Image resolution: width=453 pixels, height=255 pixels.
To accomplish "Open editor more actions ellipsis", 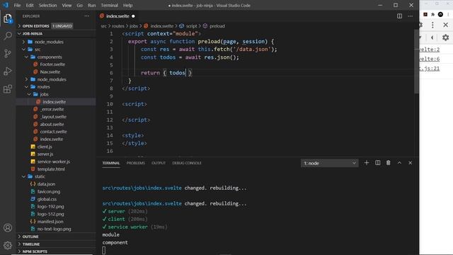I will point(411,16).
